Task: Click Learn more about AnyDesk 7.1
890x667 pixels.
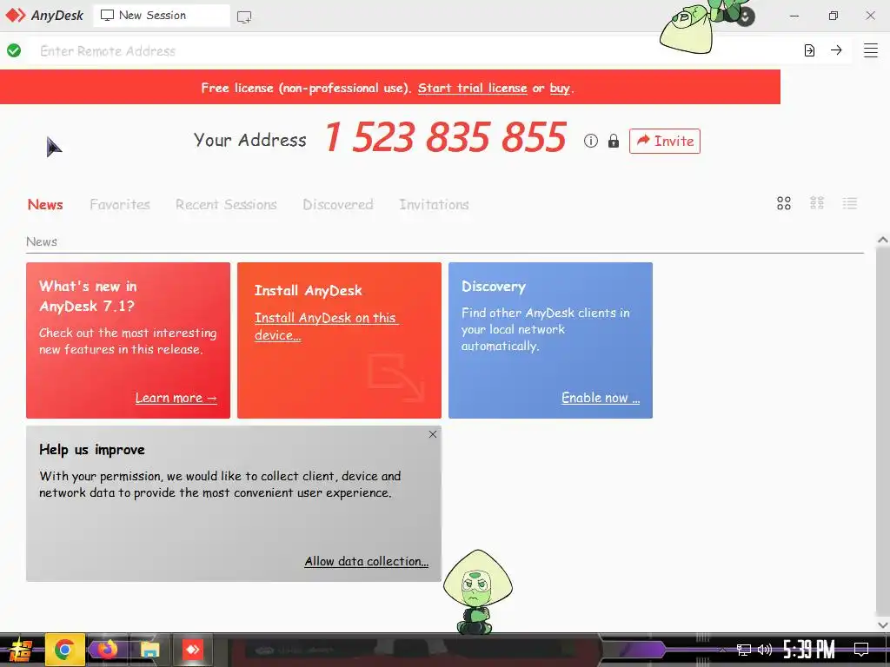Action: click(176, 398)
